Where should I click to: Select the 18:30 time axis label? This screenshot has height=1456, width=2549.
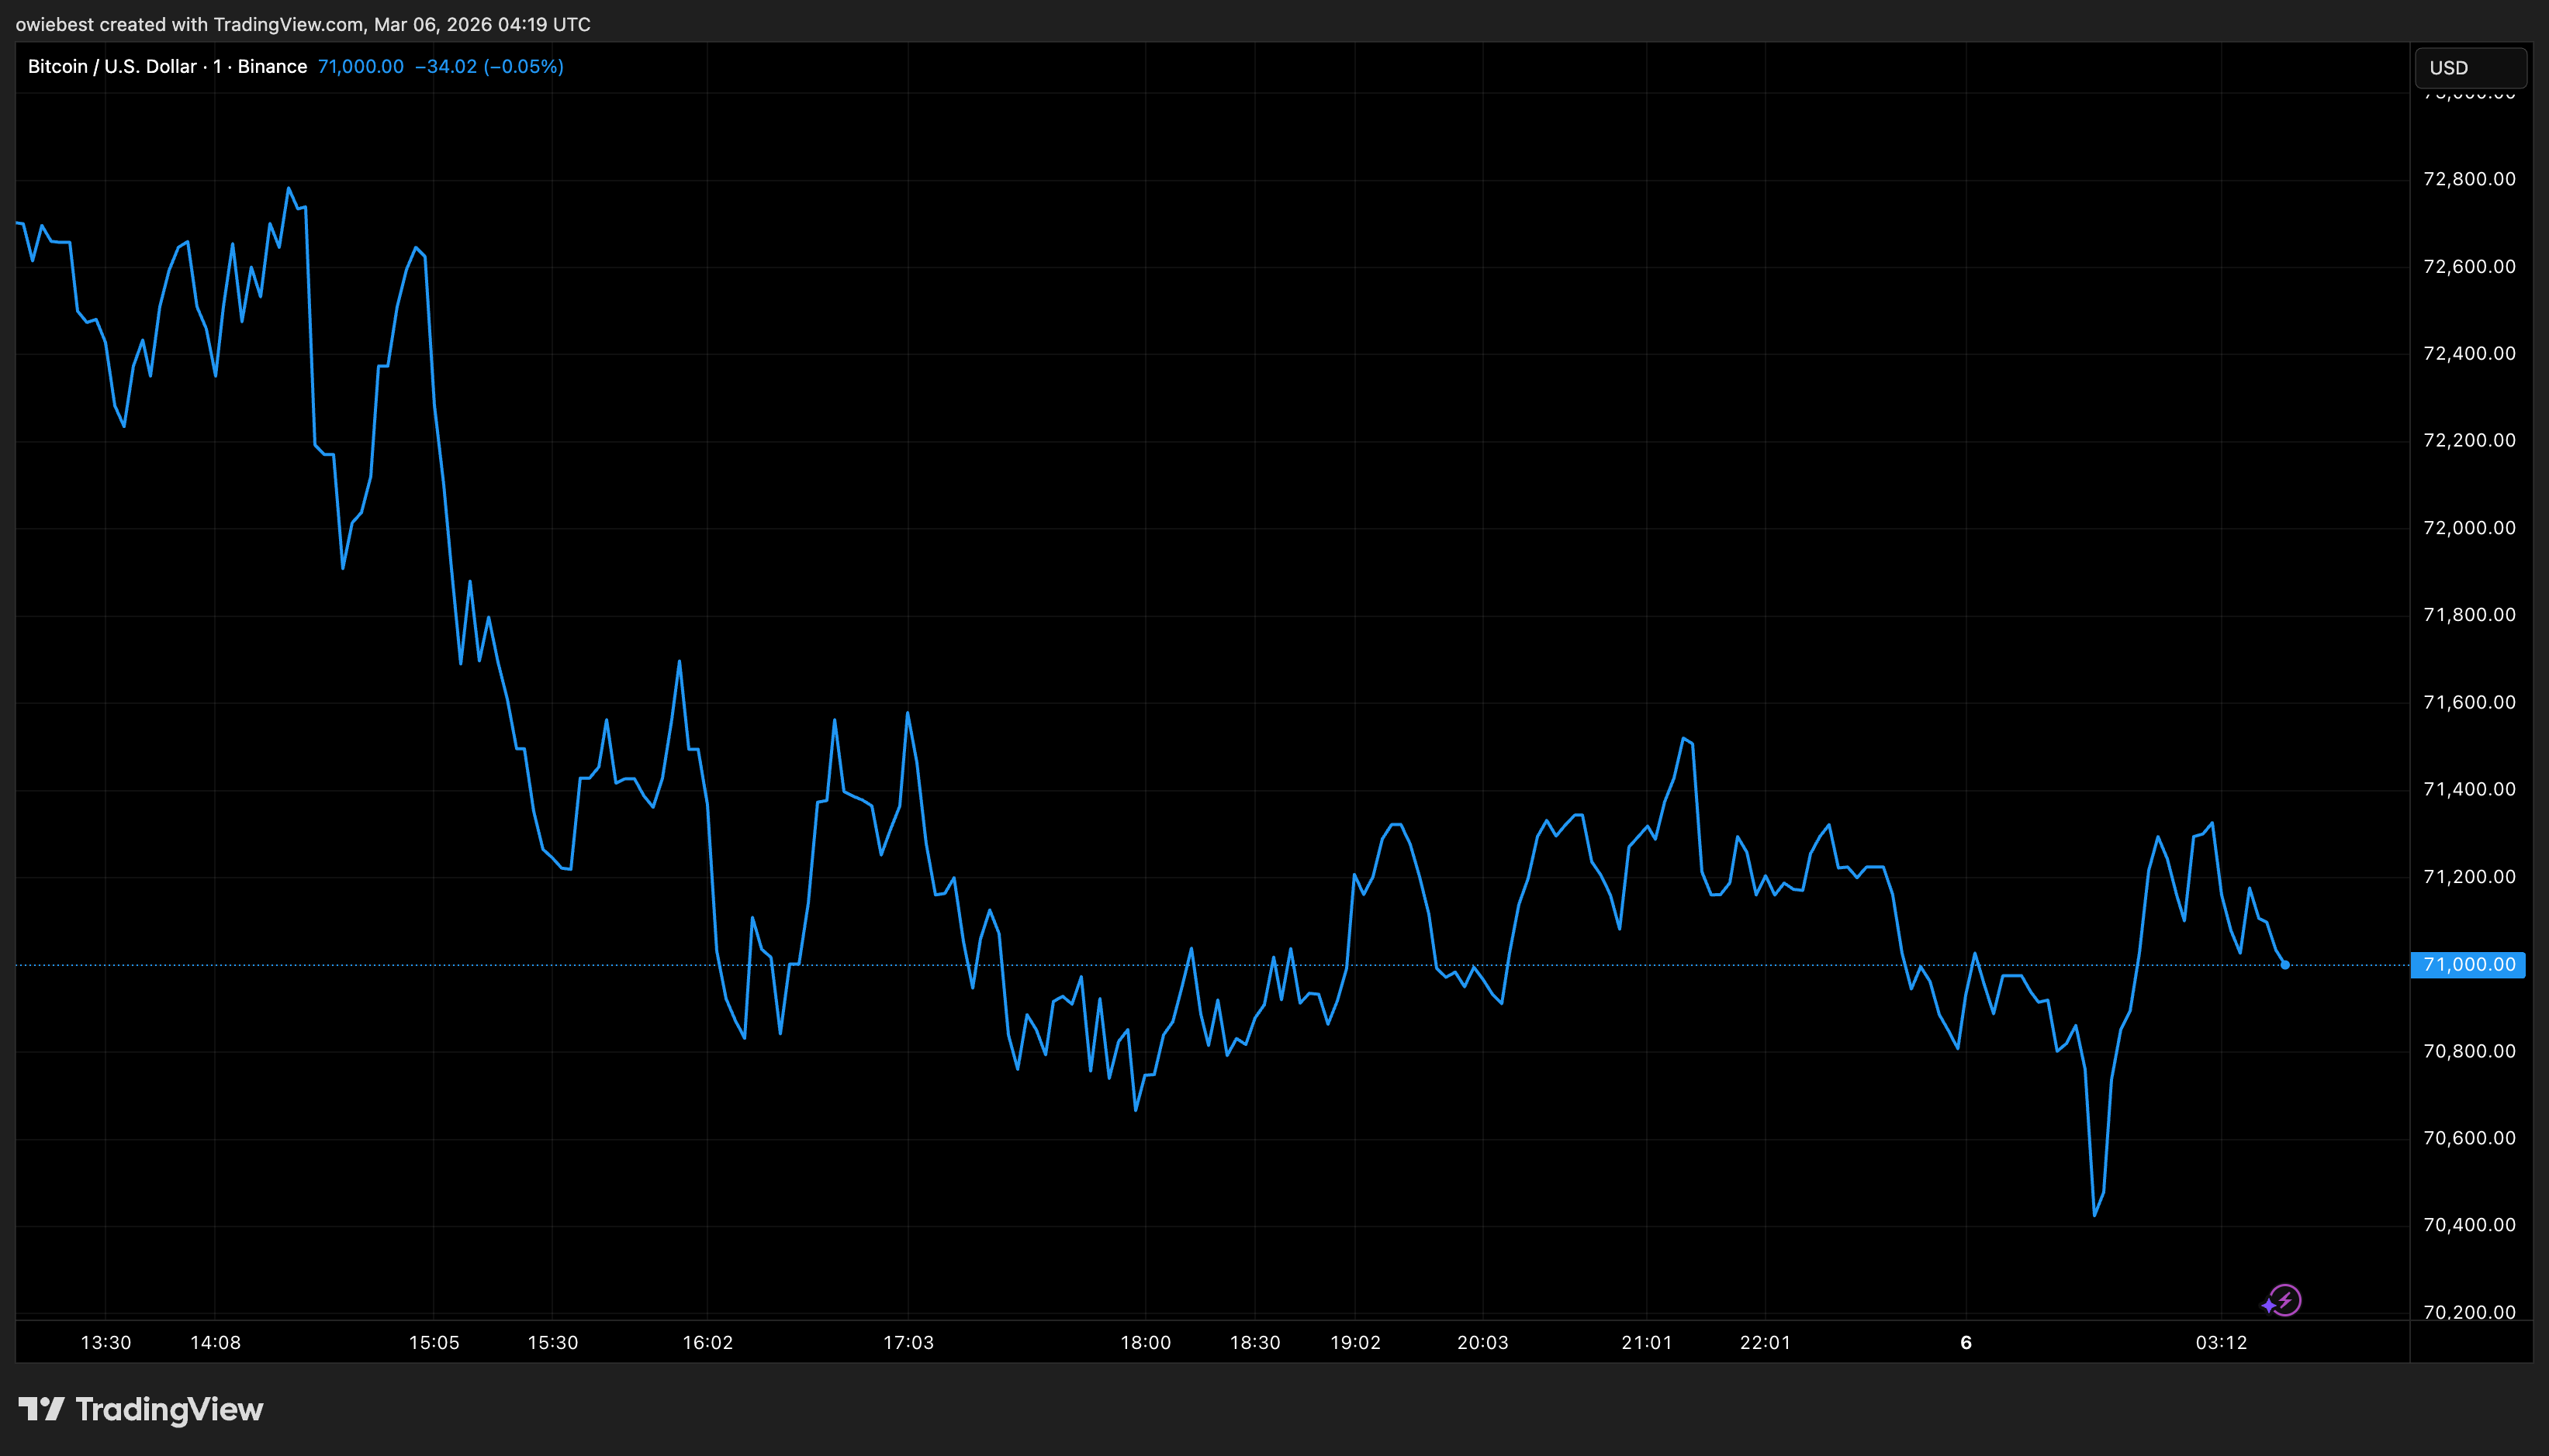[x=1254, y=1343]
